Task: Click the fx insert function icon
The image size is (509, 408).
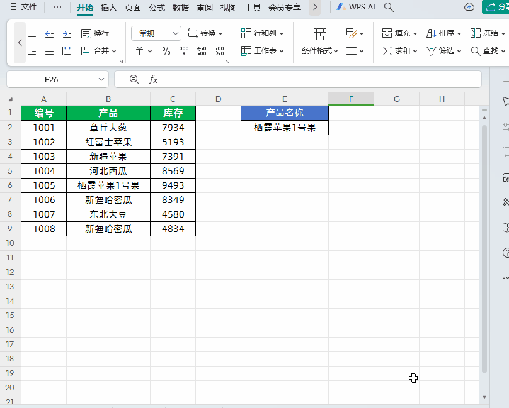Action: tap(153, 79)
